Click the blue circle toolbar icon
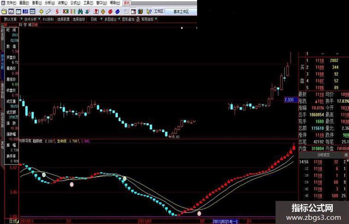This screenshot has width=349, height=224. [117, 11]
